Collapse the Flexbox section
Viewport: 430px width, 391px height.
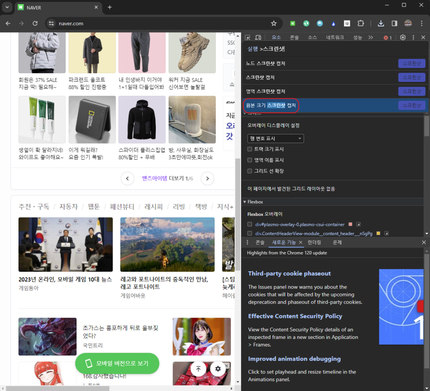(245, 202)
